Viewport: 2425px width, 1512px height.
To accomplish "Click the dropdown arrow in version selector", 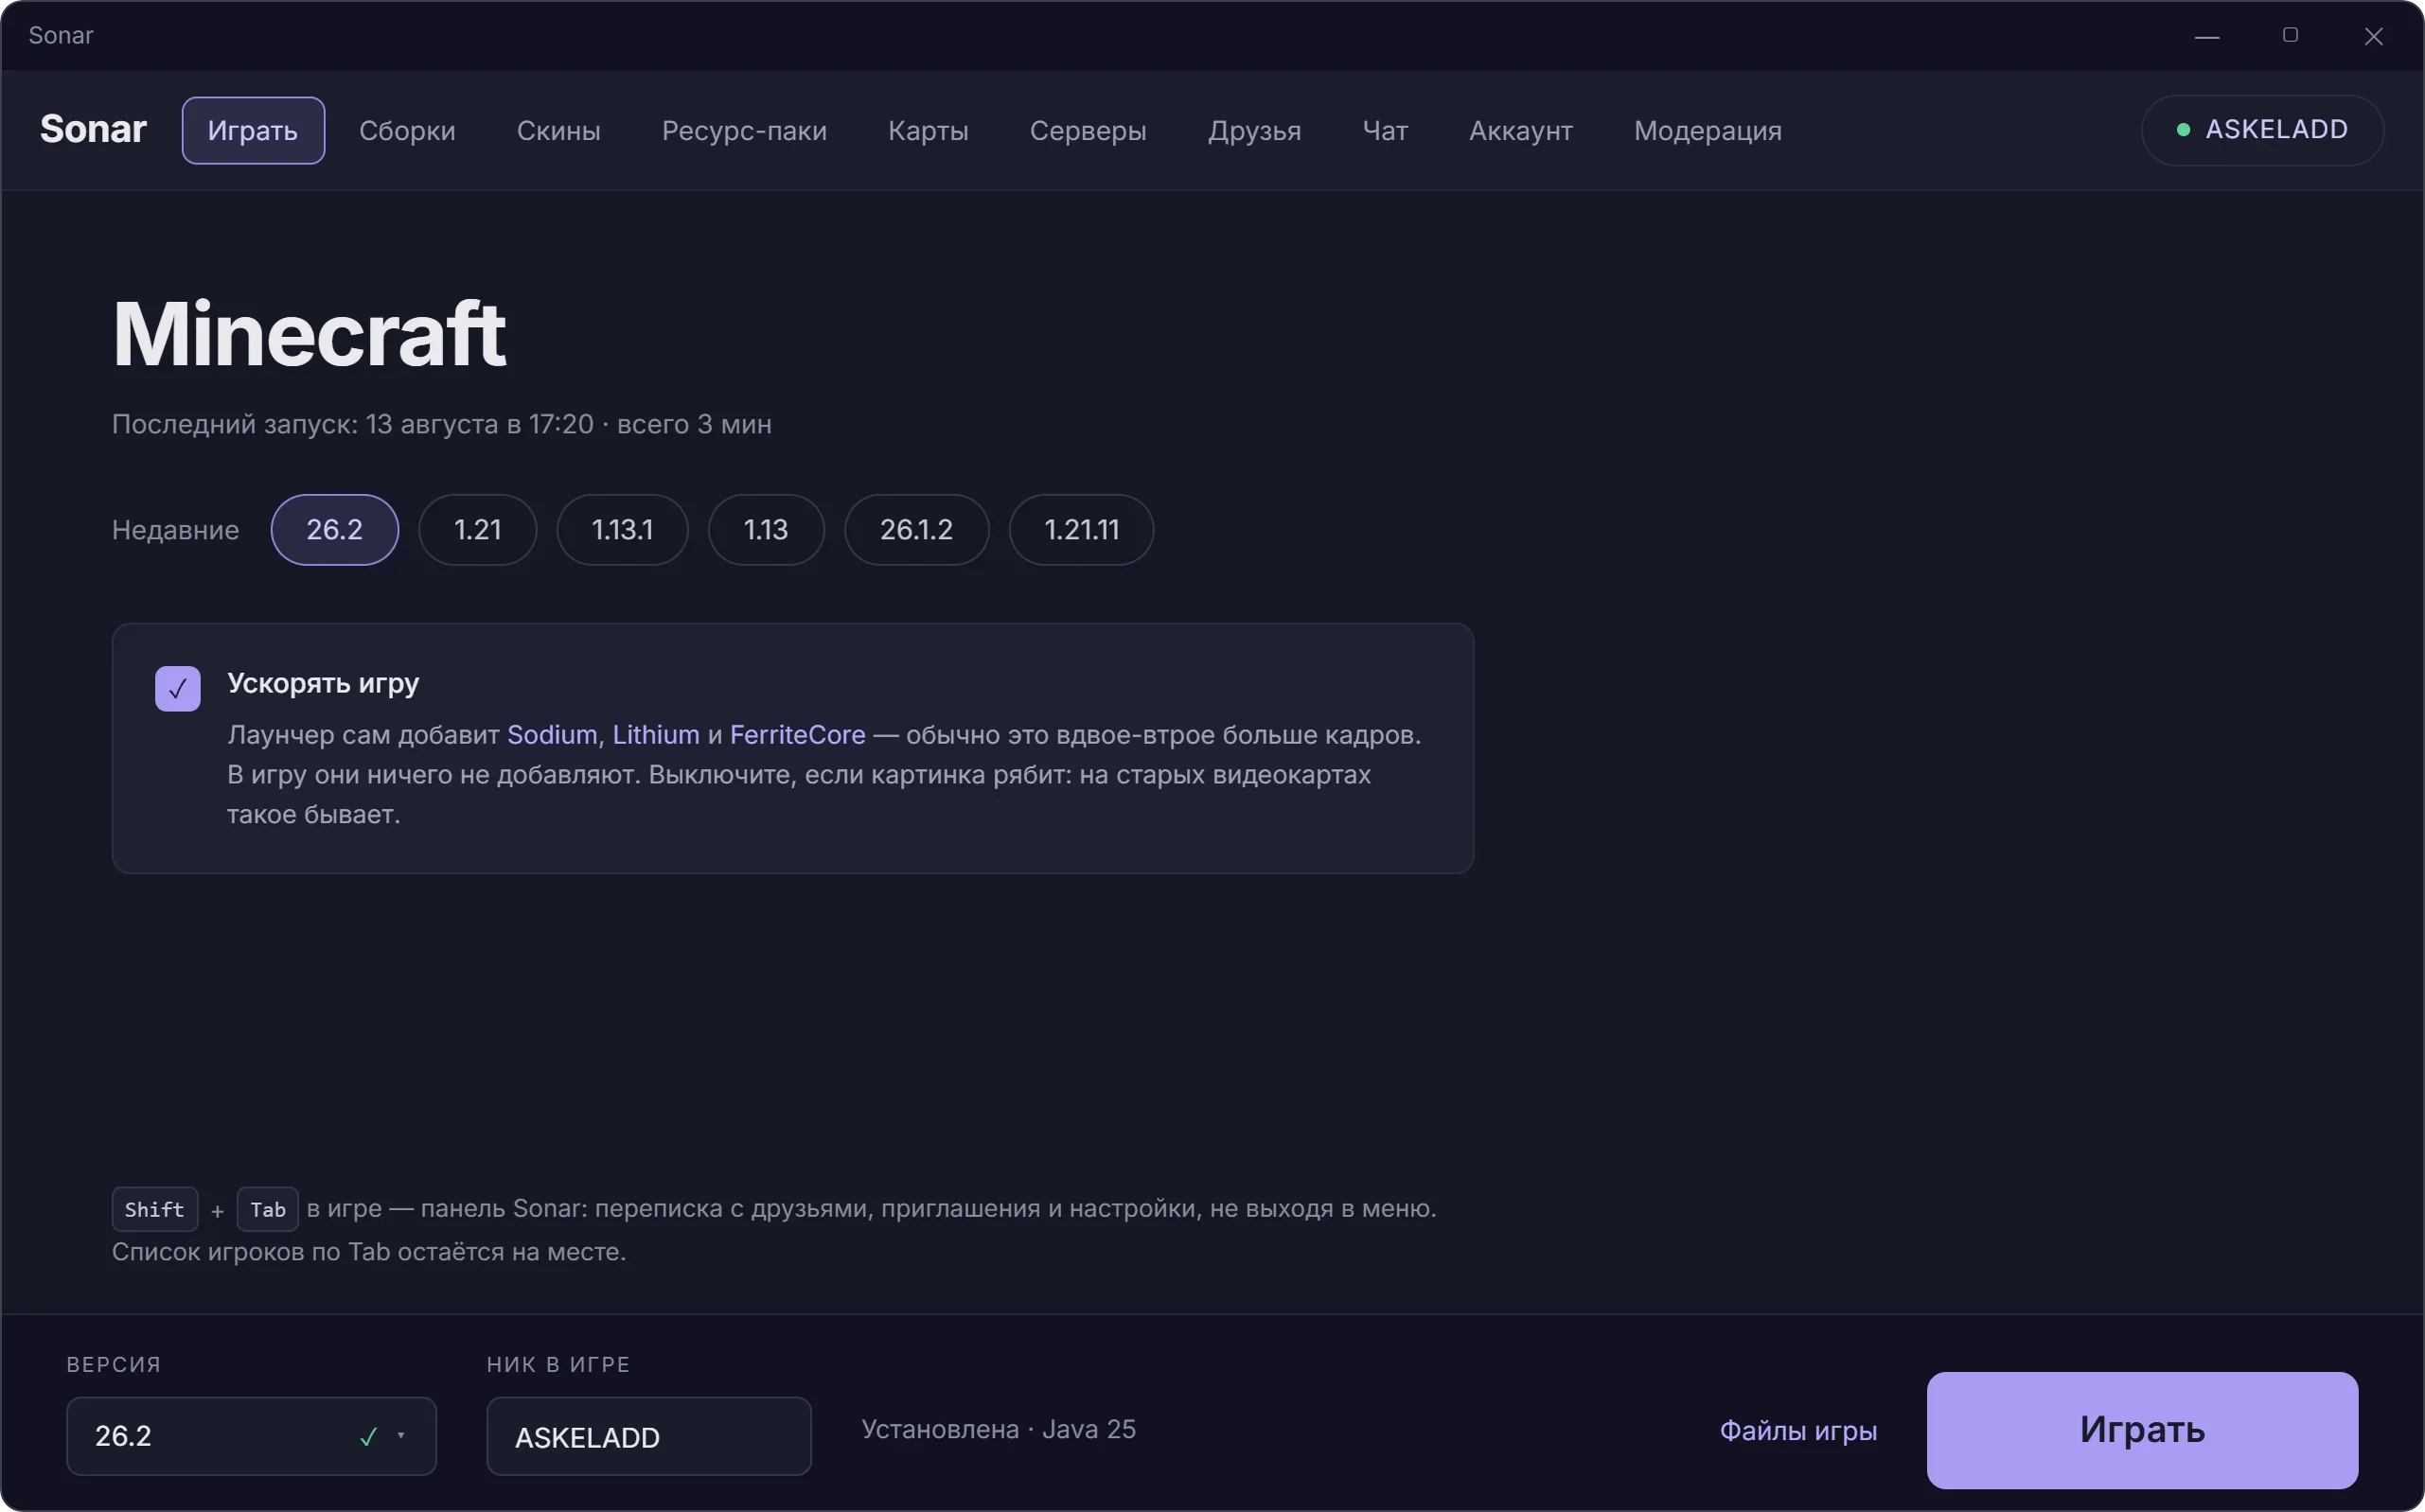I will pyautogui.click(x=401, y=1436).
